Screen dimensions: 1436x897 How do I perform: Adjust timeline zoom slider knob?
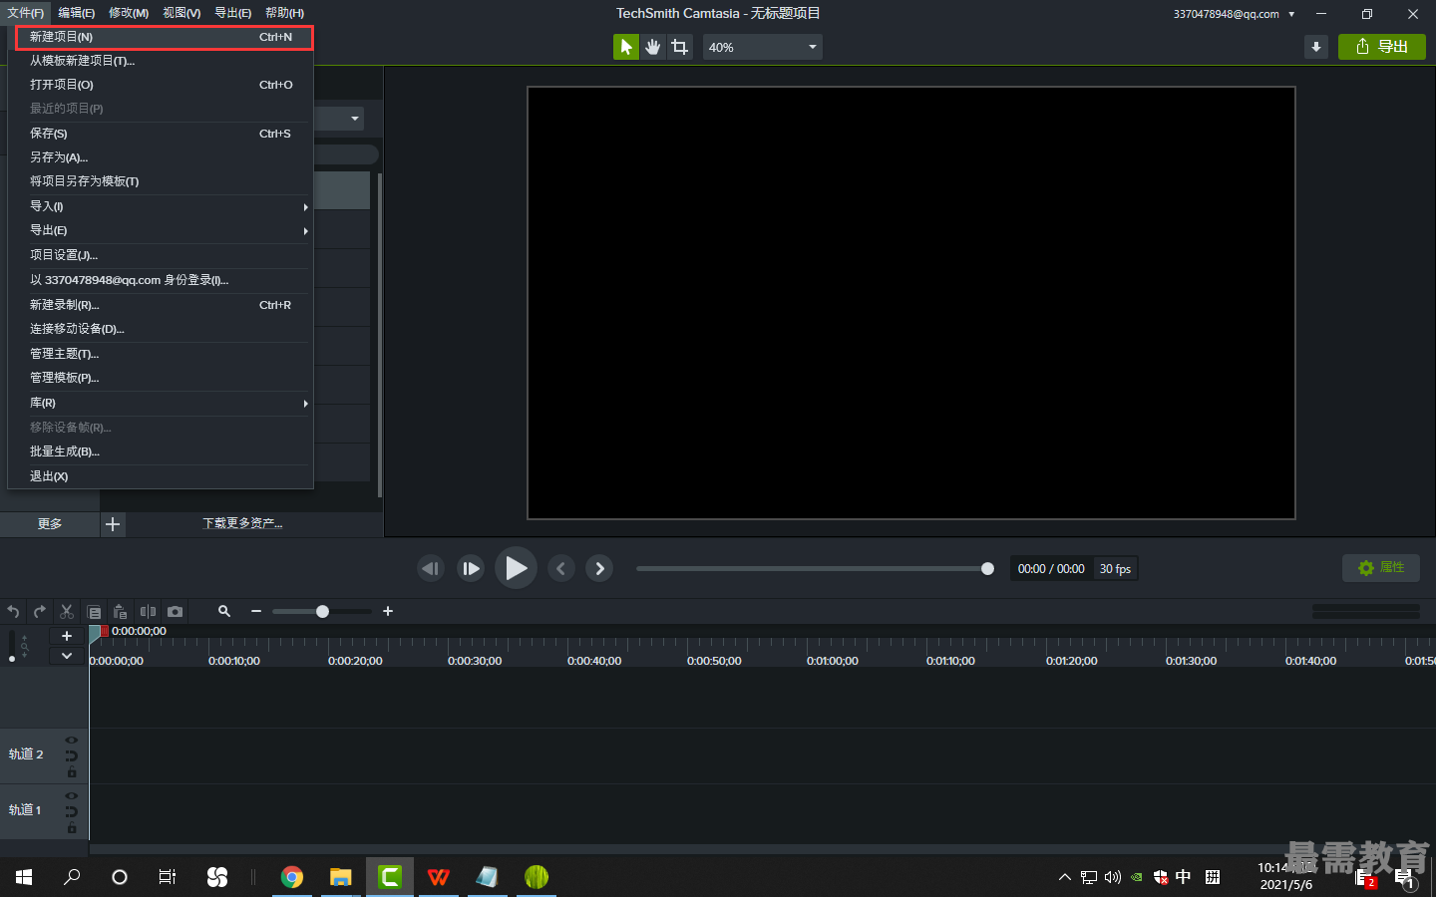(322, 611)
